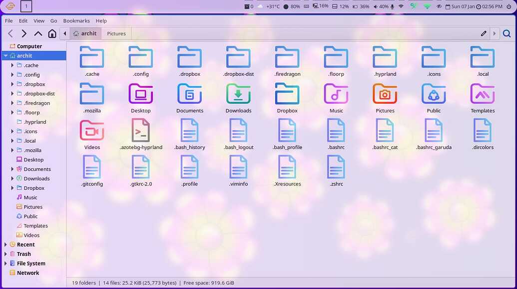Click the Pictures path bar button

click(116, 34)
